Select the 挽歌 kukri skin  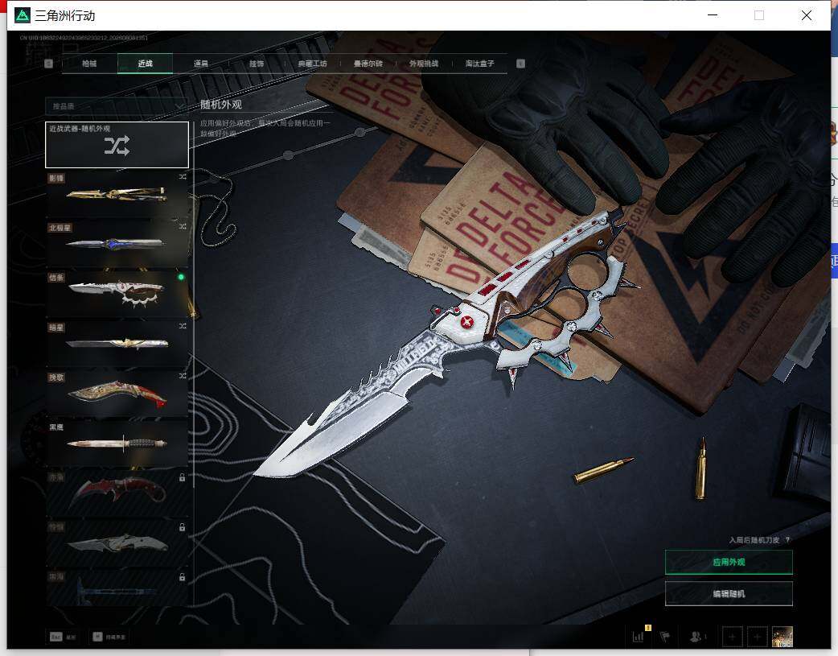[x=117, y=394]
